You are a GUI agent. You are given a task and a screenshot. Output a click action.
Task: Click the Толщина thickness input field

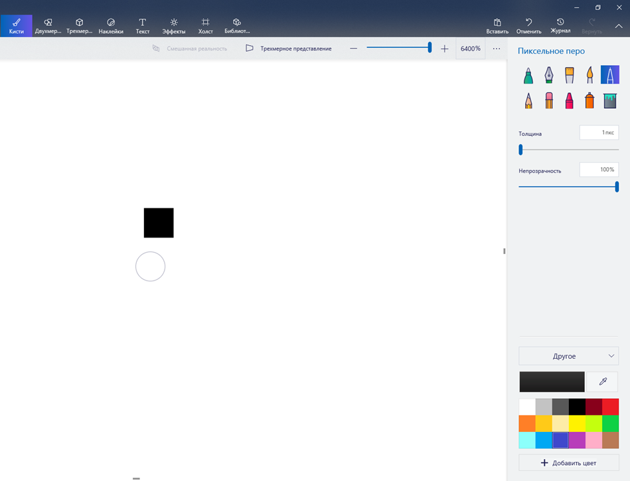[x=599, y=133]
